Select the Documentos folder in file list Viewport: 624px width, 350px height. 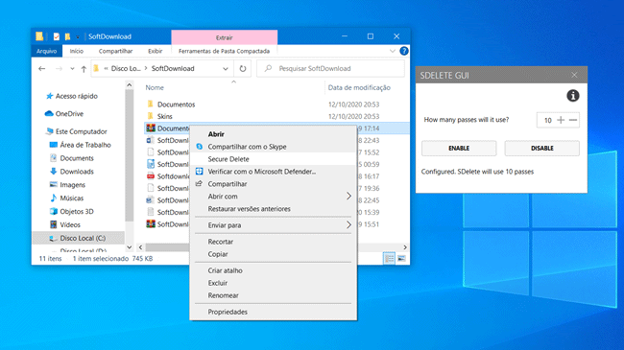tap(176, 105)
